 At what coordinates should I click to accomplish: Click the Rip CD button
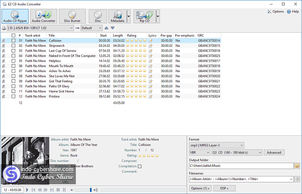tap(145, 16)
